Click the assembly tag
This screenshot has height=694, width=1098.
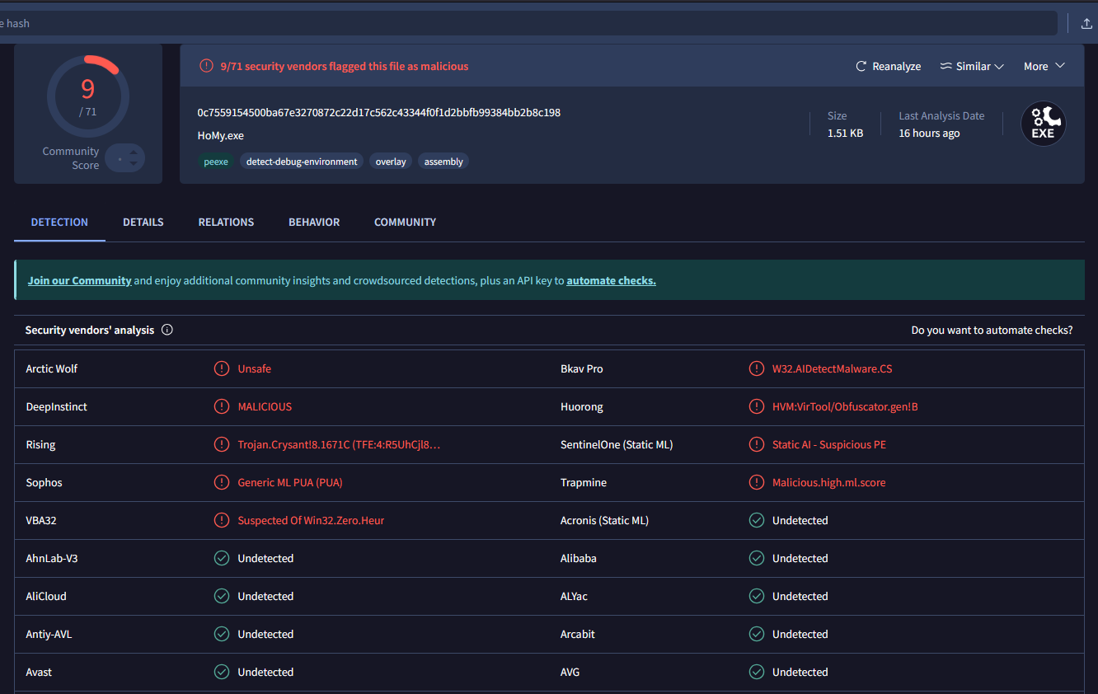click(443, 162)
